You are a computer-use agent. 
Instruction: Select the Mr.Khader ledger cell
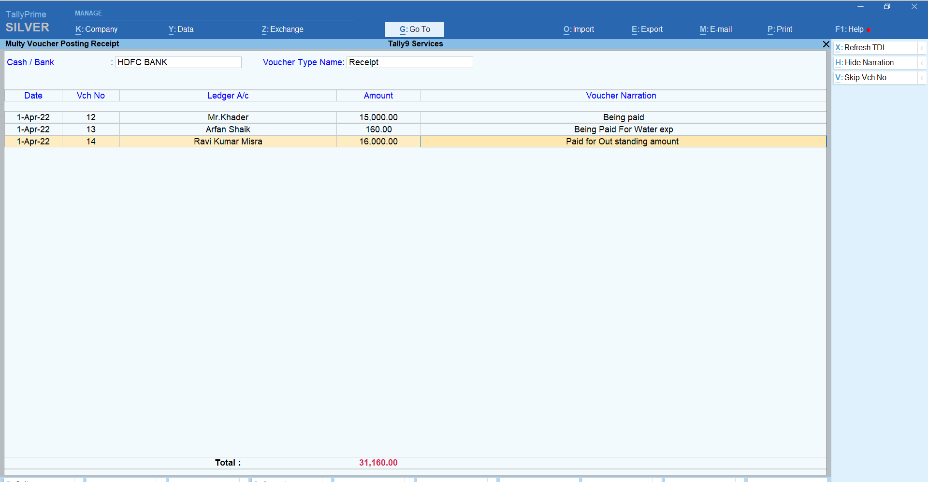point(228,117)
